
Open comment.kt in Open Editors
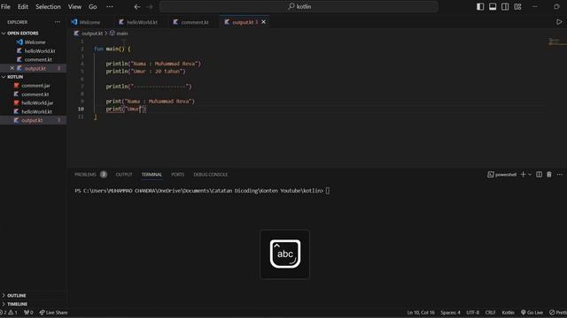tap(38, 59)
